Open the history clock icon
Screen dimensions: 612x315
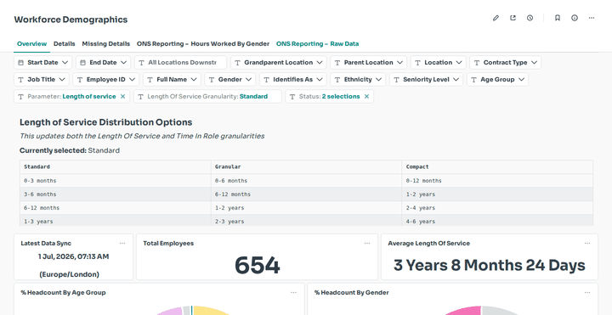[x=530, y=18]
